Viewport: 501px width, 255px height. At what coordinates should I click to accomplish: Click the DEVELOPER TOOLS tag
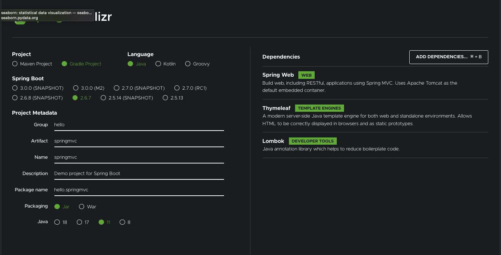tap(313, 141)
